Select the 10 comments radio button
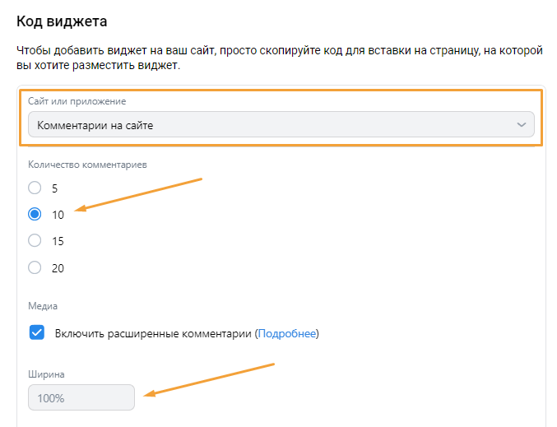 (x=35, y=214)
